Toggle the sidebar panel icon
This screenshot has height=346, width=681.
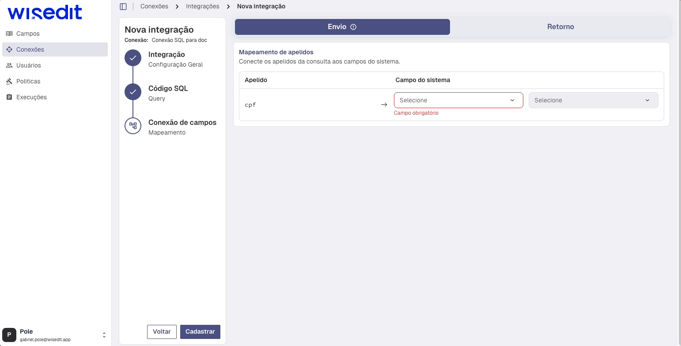[123, 7]
